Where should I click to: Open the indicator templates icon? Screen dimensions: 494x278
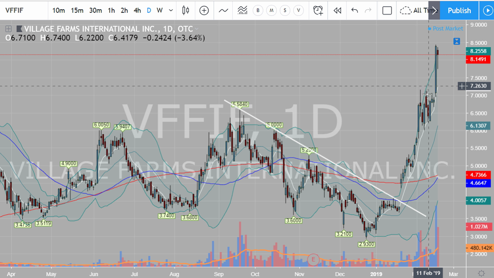point(242,10)
